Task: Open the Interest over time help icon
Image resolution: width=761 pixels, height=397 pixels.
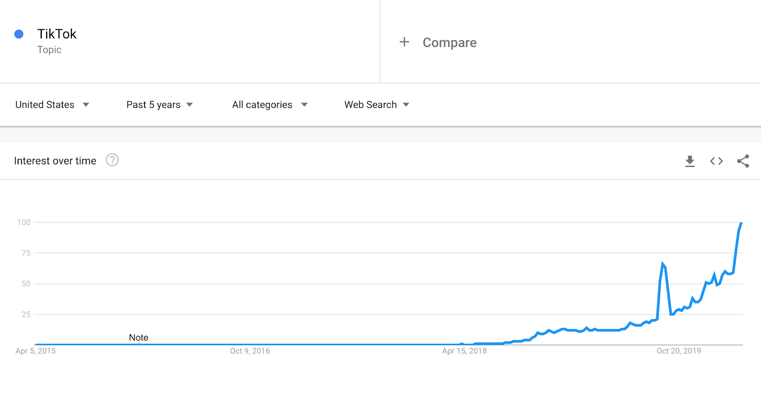Action: pyautogui.click(x=112, y=160)
